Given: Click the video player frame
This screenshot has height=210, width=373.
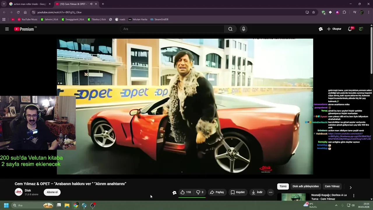Looking at the screenshot, I should pyautogui.click(x=185, y=106).
